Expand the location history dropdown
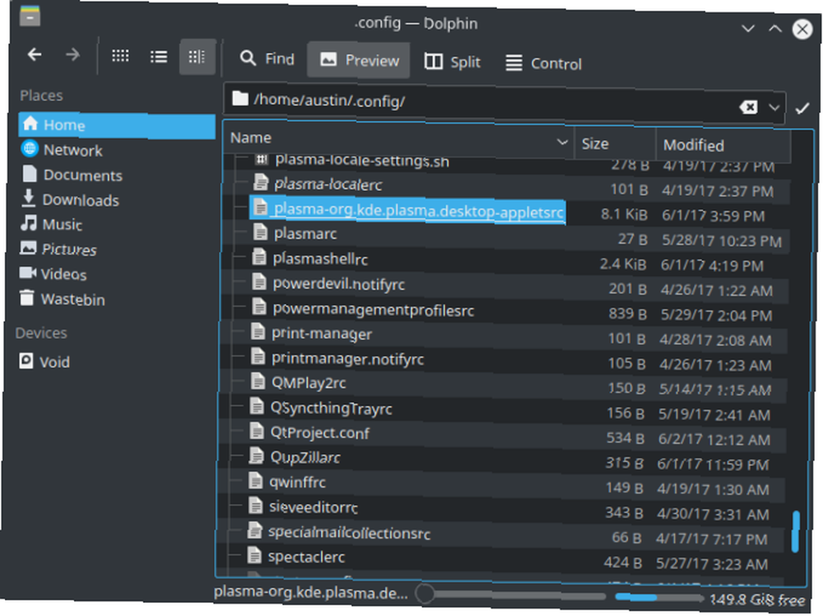This screenshot has height=616, width=823. (774, 108)
